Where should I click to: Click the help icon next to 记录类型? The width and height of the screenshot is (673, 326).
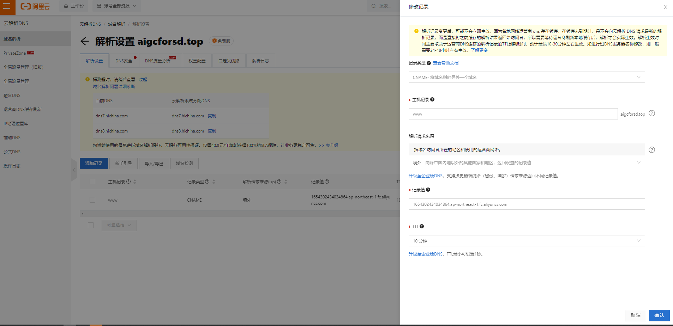pyautogui.click(x=429, y=63)
